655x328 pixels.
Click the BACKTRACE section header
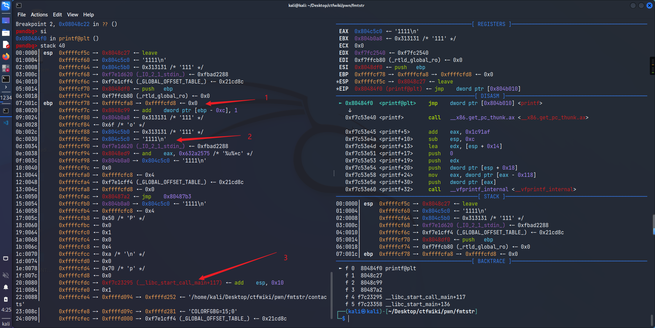[491, 261]
